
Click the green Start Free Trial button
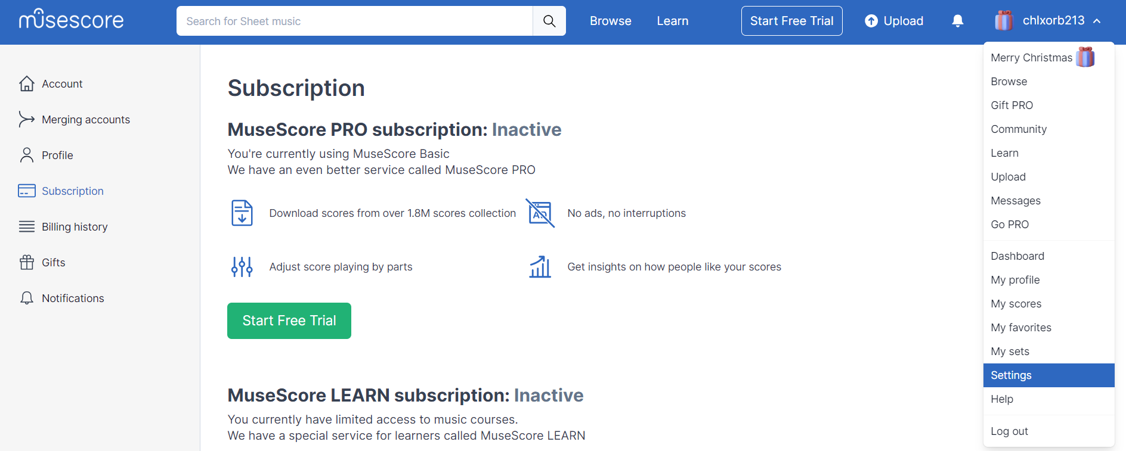click(x=289, y=321)
